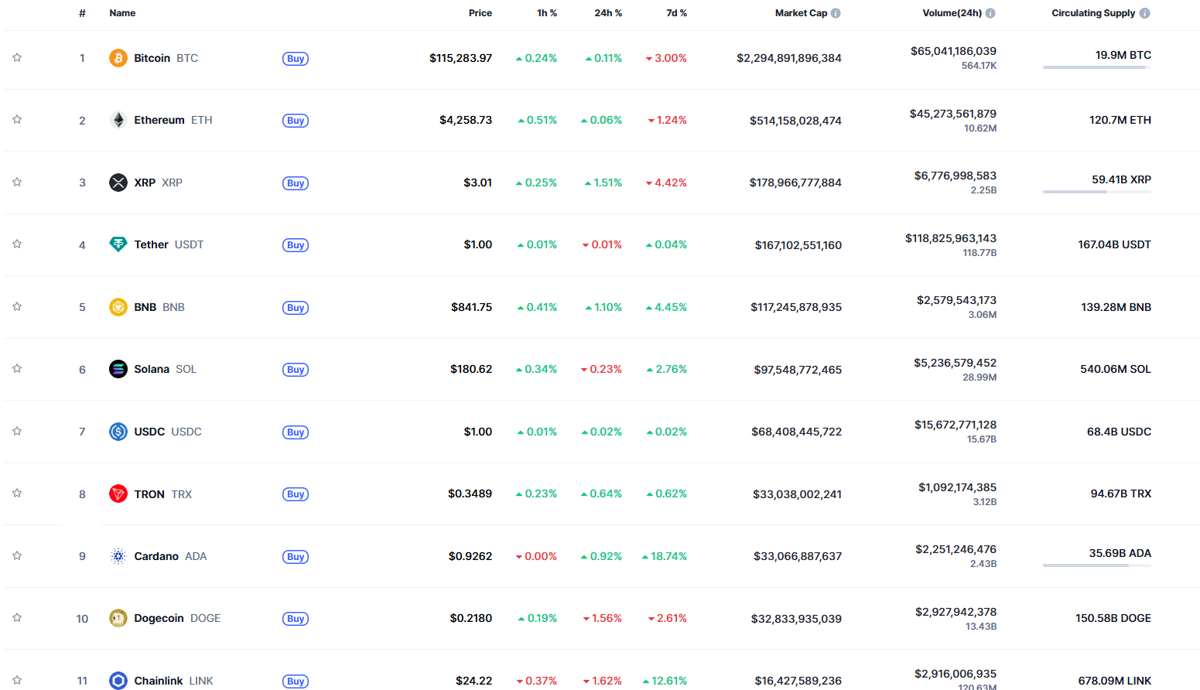The image size is (1200, 690).
Task: Open the Buy button for Solana
Action: click(296, 370)
